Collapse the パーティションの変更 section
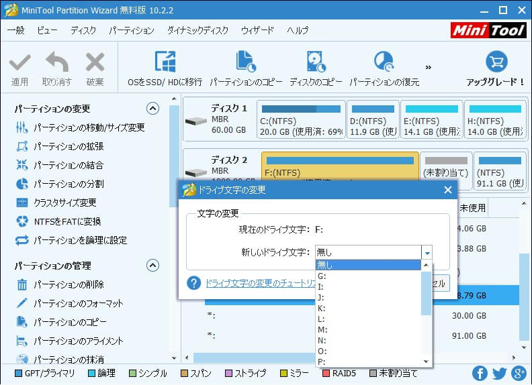Image resolution: width=532 pixels, height=385 pixels. click(152, 109)
